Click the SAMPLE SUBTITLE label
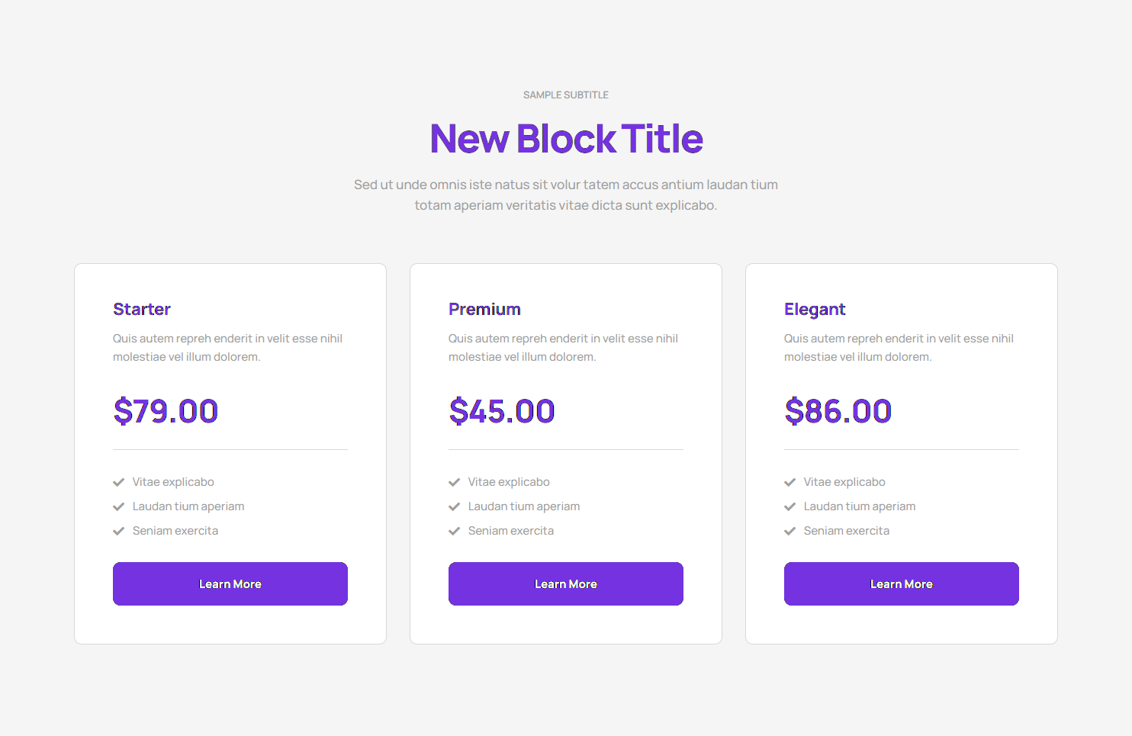 pos(566,95)
